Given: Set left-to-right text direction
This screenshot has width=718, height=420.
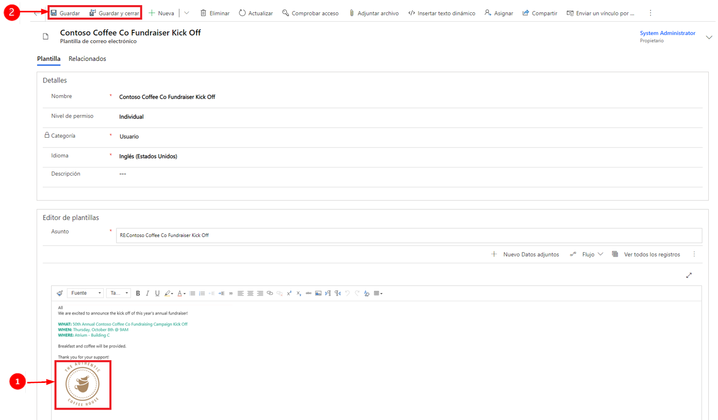Looking at the screenshot, I should (x=328, y=293).
